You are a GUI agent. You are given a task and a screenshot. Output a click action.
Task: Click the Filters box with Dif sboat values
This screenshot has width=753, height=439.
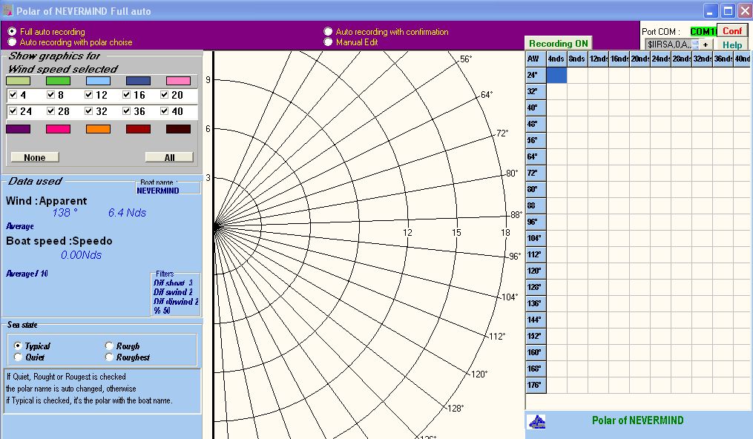[175, 295]
